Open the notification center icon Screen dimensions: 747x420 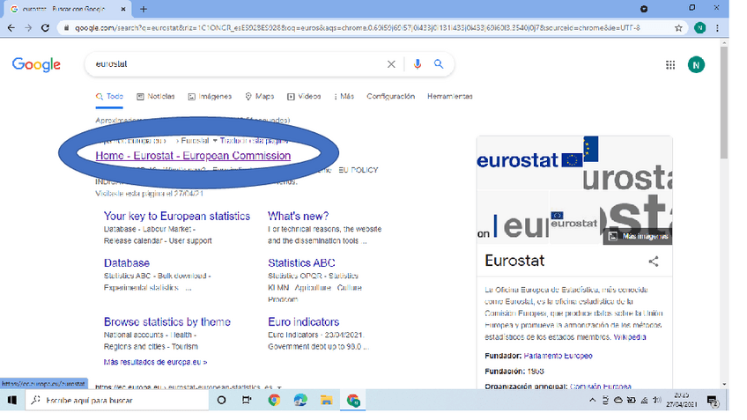tap(713, 401)
